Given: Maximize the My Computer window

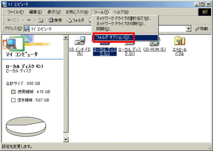Looking at the screenshot, I should click(202, 4).
